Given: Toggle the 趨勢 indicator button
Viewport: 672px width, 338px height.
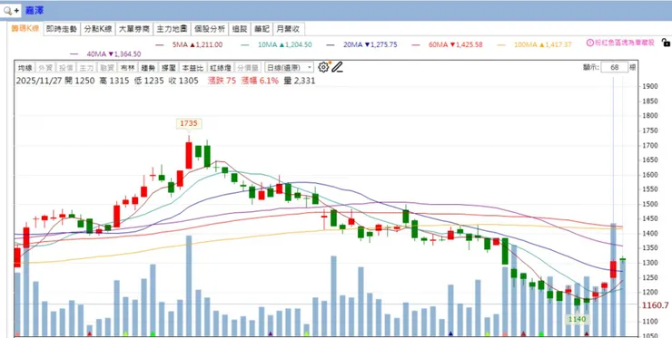Looking at the screenshot, I should pos(148,68).
